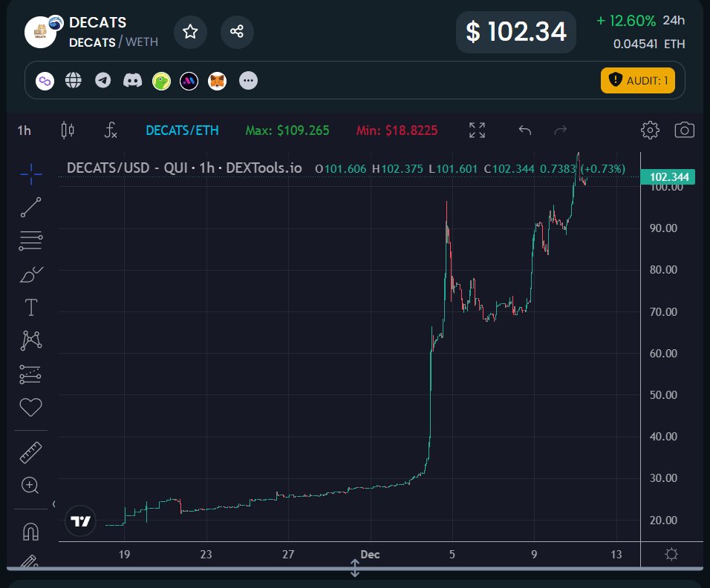The width and height of the screenshot is (710, 588).
Task: Open the CoinGecko listing icon
Action: pos(161,82)
